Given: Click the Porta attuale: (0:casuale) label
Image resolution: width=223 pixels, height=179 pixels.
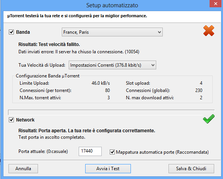Looking at the screenshot, I should pyautogui.click(x=43, y=151).
